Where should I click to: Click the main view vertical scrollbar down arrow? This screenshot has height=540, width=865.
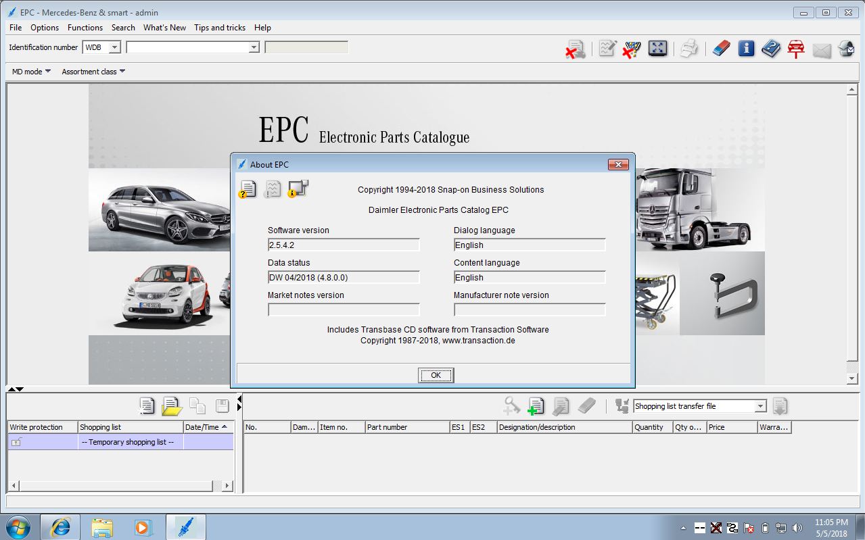coord(852,378)
